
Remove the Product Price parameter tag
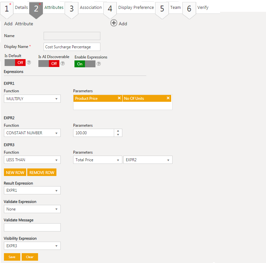(119, 98)
